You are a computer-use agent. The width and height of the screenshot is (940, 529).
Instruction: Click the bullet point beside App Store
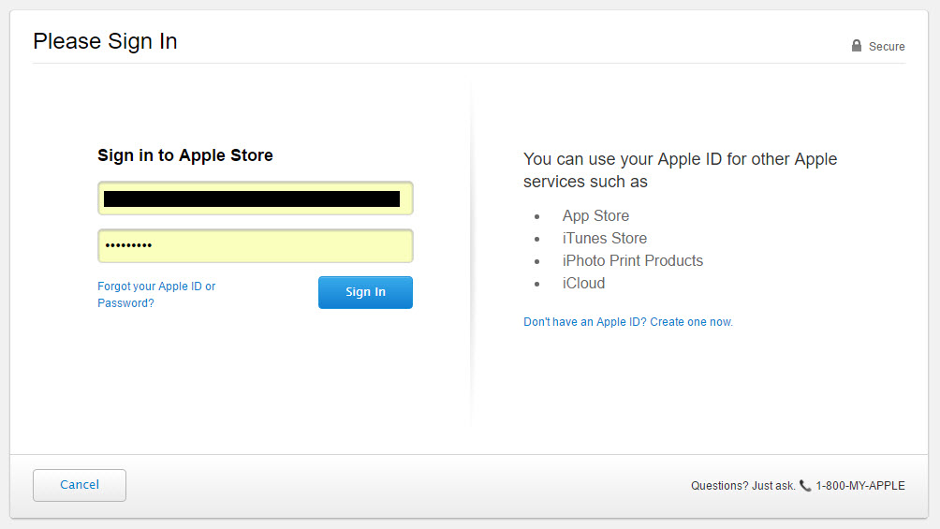(x=537, y=216)
